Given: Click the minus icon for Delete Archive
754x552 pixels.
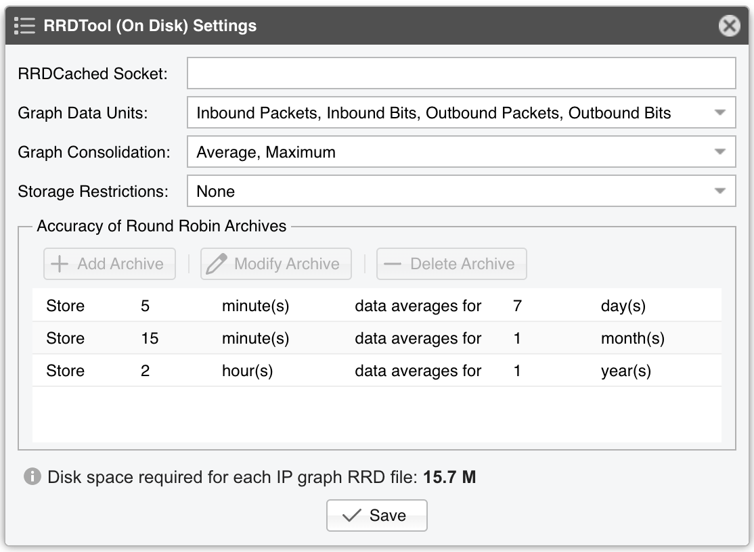Looking at the screenshot, I should [x=393, y=264].
